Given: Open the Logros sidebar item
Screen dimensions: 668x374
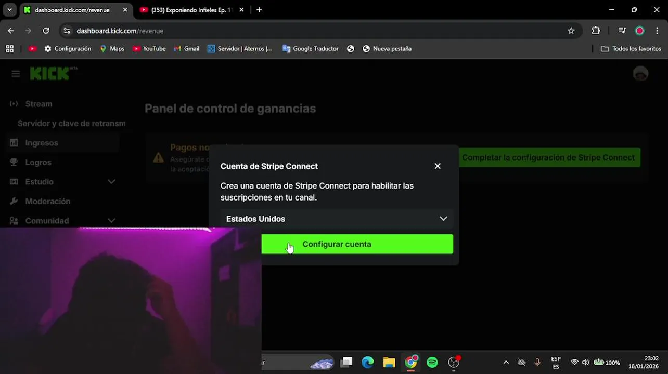Looking at the screenshot, I should [x=38, y=162].
